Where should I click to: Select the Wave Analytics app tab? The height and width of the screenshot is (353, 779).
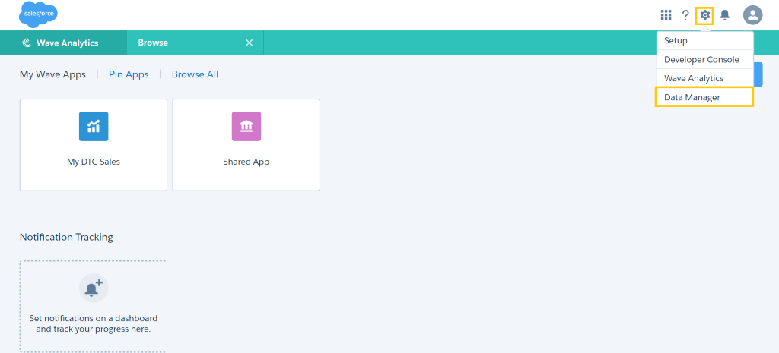tap(64, 43)
